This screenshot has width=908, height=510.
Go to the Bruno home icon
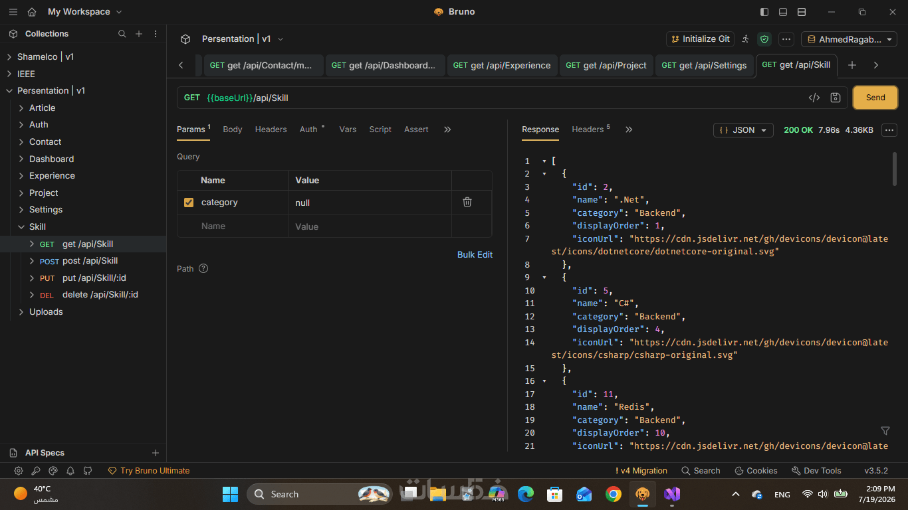pos(32,12)
